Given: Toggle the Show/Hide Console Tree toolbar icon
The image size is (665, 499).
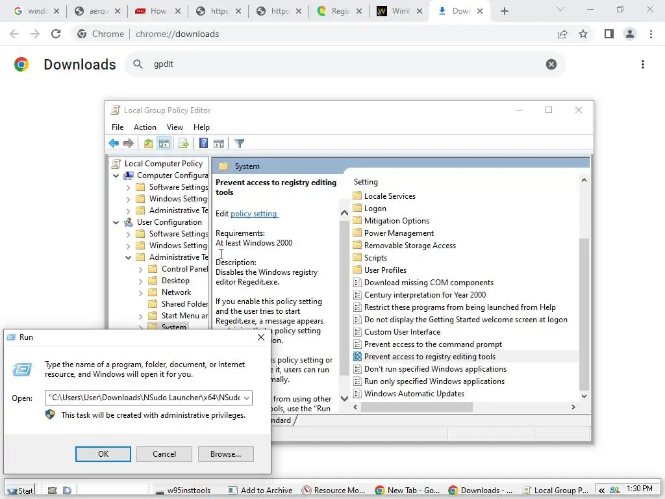Looking at the screenshot, I should [164, 144].
